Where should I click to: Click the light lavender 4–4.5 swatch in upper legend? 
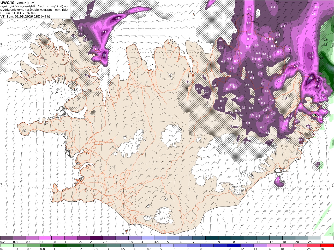(148, 238)
